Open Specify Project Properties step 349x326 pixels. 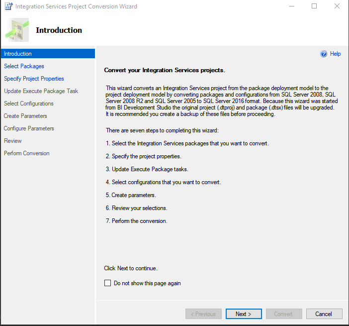pos(34,79)
